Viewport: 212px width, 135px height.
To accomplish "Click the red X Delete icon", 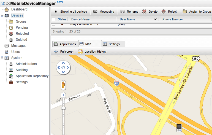I will tap(144, 12).
